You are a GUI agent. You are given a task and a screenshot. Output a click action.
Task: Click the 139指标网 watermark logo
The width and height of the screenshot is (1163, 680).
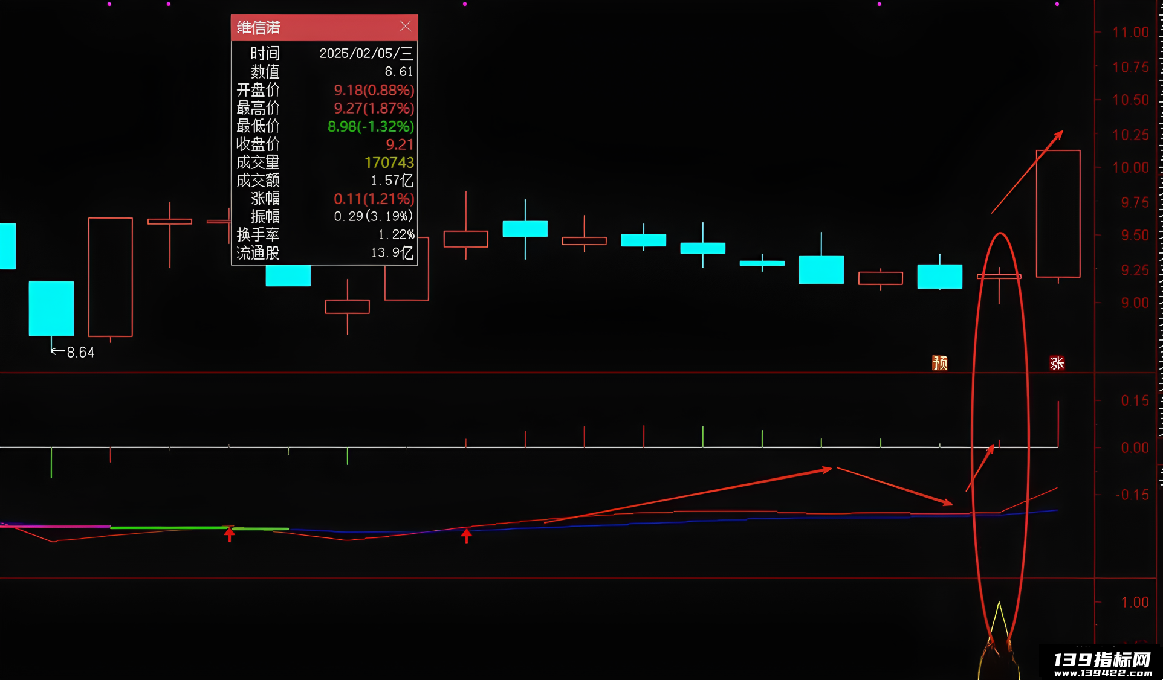(1103, 659)
